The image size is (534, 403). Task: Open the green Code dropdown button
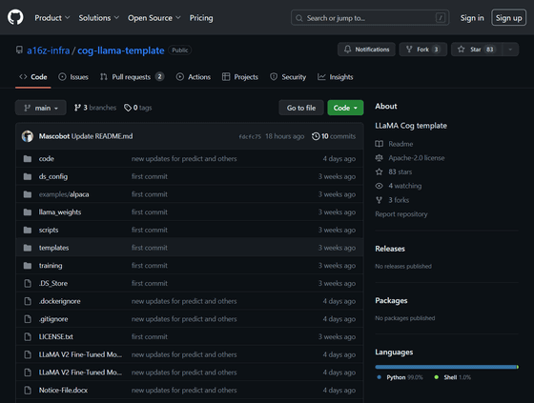[345, 108]
